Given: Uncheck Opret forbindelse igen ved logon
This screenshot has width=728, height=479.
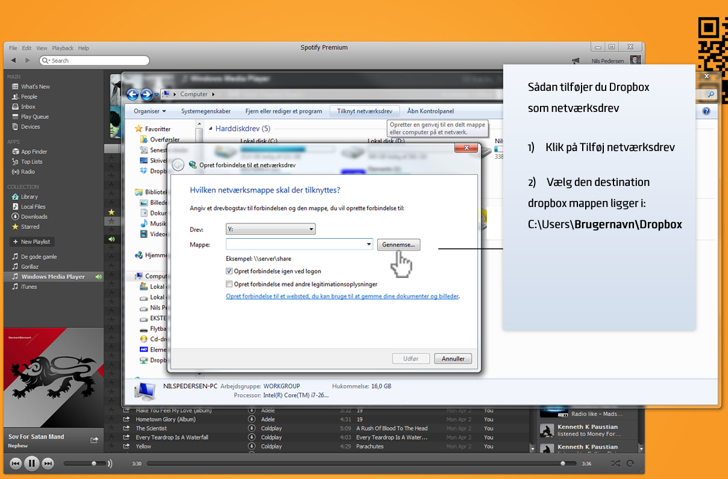Looking at the screenshot, I should pos(229,271).
